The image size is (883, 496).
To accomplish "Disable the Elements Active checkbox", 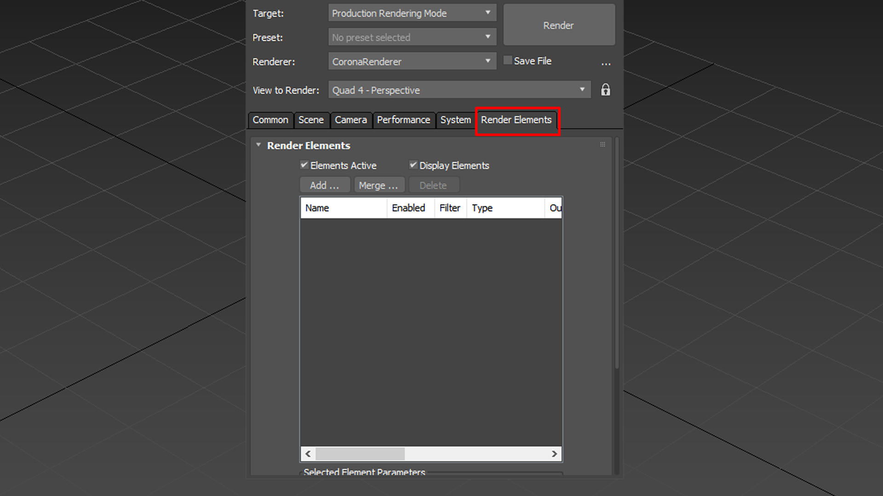I will click(x=304, y=165).
